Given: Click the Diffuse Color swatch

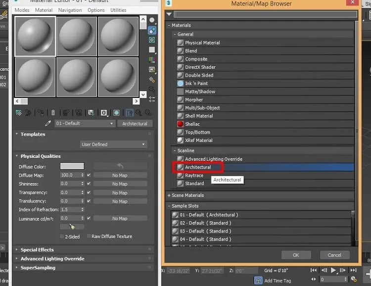Looking at the screenshot, I should (x=72, y=166).
